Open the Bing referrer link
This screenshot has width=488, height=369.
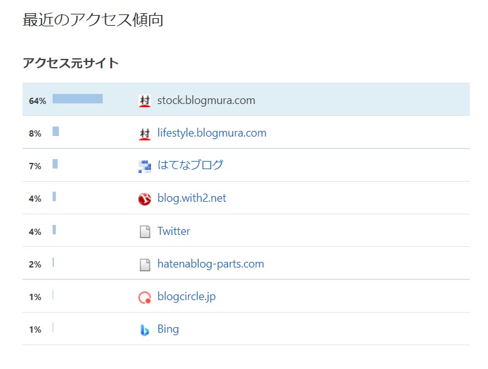[x=168, y=329]
